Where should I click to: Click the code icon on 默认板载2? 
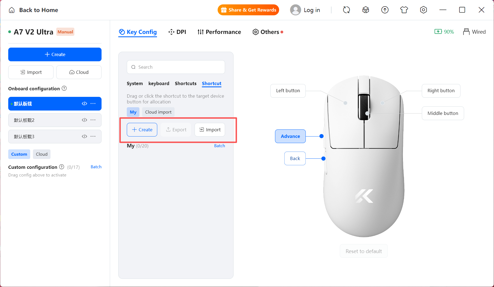tap(85, 120)
